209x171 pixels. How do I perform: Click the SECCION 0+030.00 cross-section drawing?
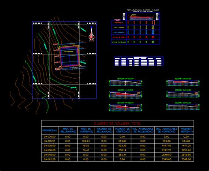pyautogui.click(x=183, y=83)
